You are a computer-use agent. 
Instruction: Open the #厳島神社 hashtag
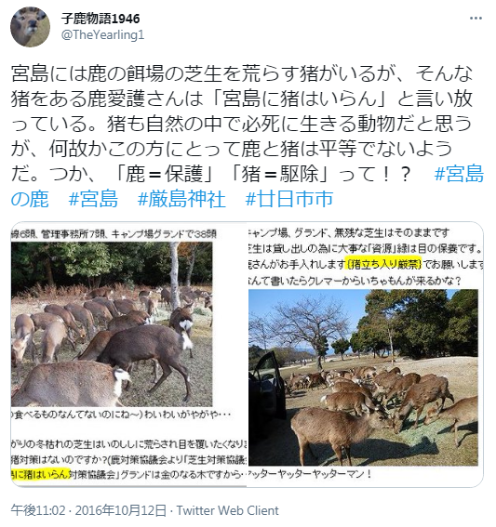coord(181,199)
